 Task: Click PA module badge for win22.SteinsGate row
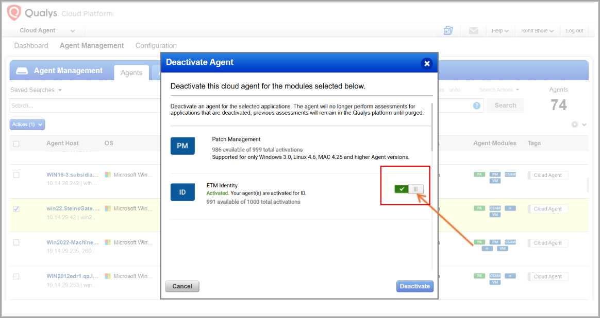pyautogui.click(x=479, y=208)
